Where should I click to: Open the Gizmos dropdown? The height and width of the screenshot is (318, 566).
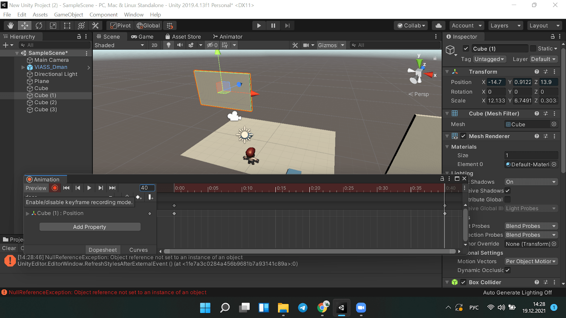pos(331,45)
